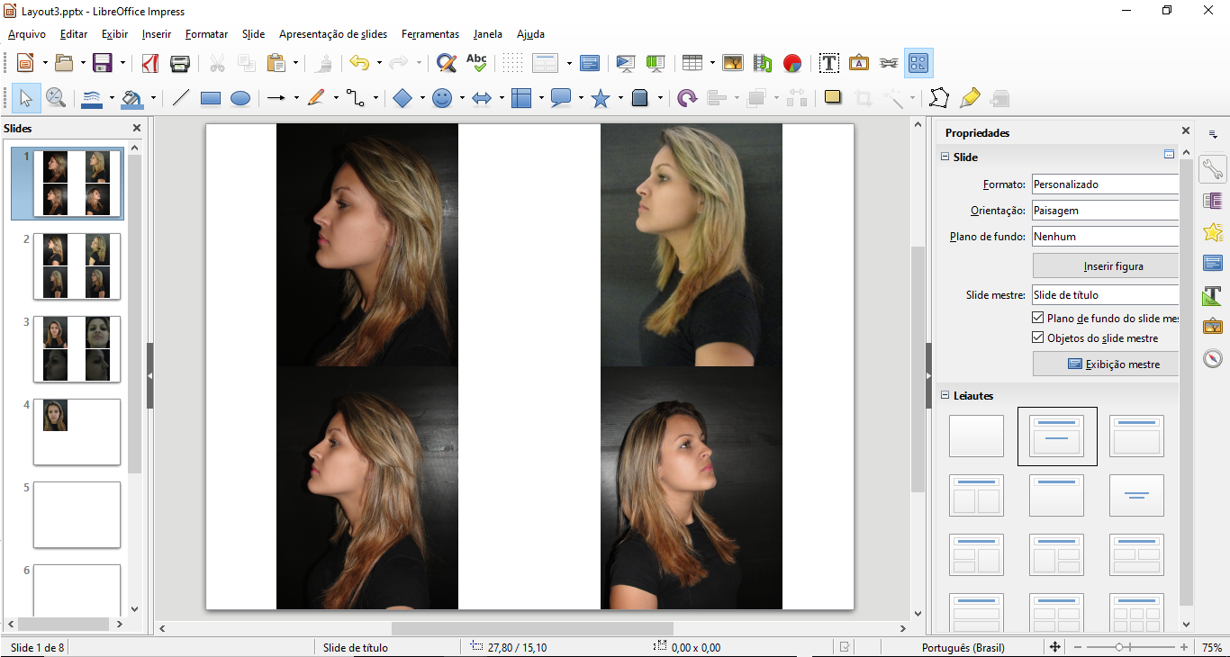The height and width of the screenshot is (657, 1230).
Task: Open the Formato dropdown showing Personalizado
Action: (x=1105, y=184)
